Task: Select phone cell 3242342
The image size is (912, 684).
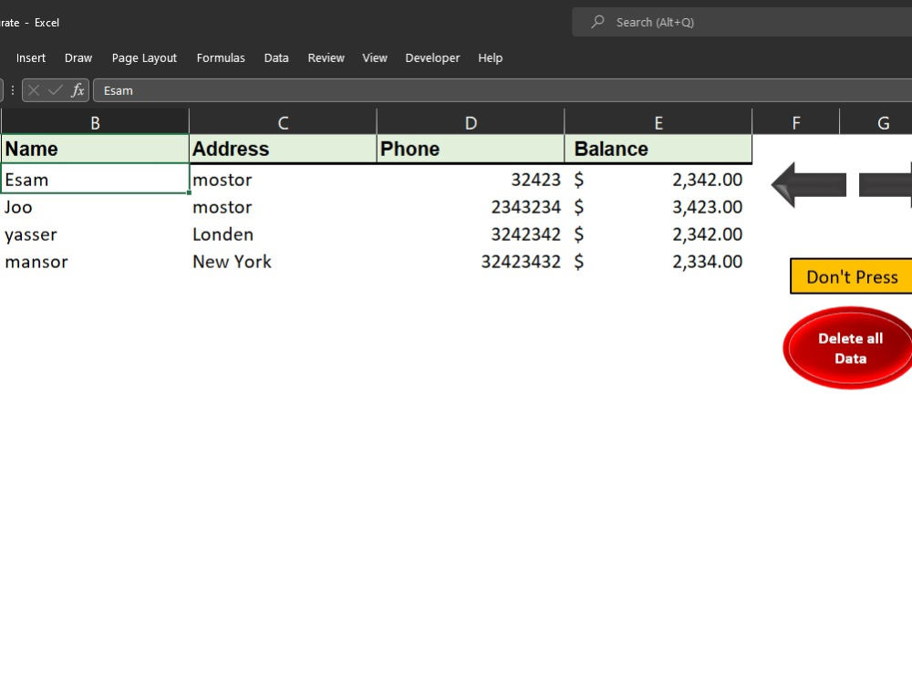Action: pyautogui.click(x=471, y=234)
